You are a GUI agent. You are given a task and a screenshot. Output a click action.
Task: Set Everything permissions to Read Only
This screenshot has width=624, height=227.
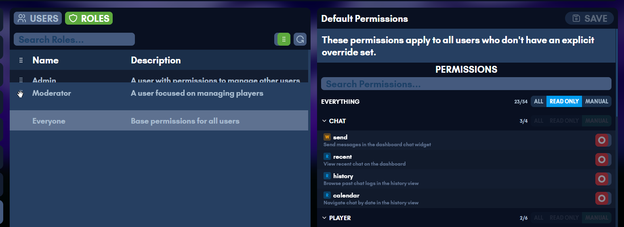tap(564, 101)
